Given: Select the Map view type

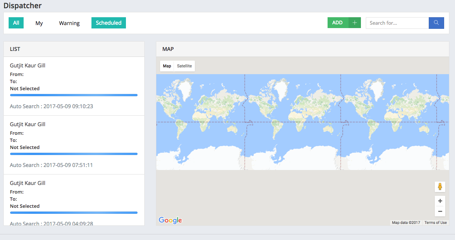Looking at the screenshot, I should (x=167, y=66).
